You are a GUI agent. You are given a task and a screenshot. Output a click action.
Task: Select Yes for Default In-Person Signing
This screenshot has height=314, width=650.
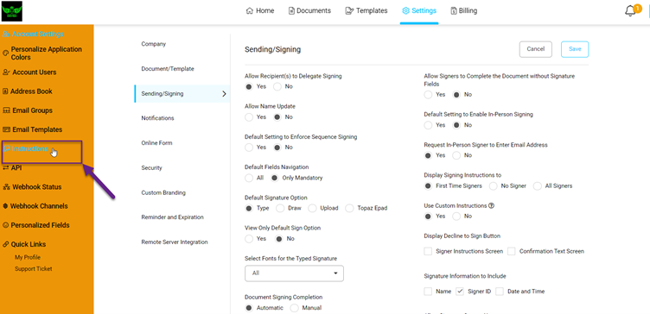tap(428, 125)
